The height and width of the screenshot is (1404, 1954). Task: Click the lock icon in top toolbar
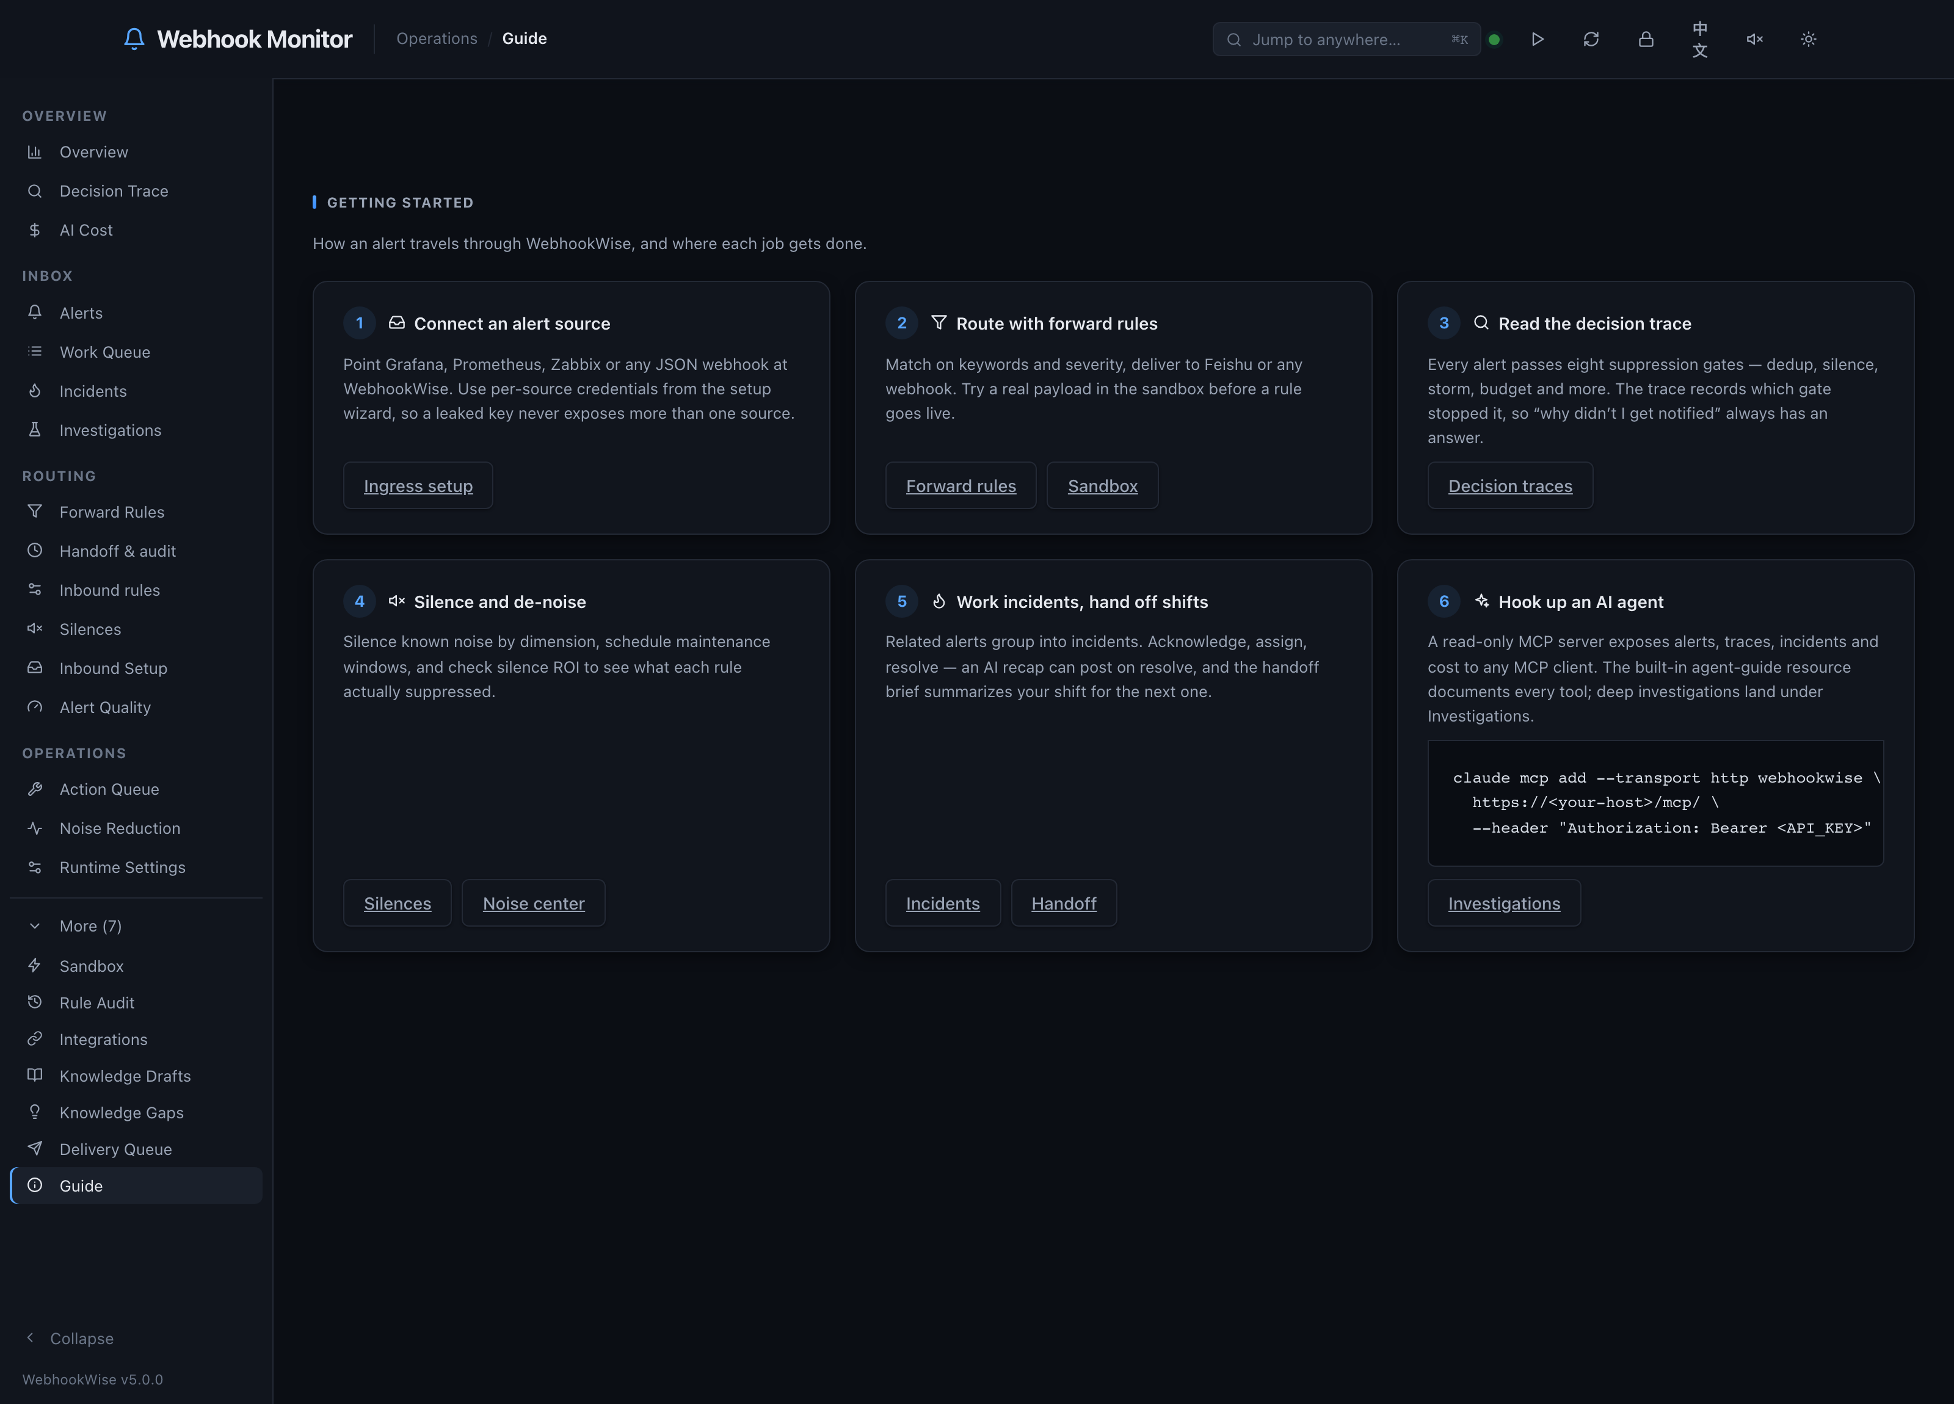1646,38
